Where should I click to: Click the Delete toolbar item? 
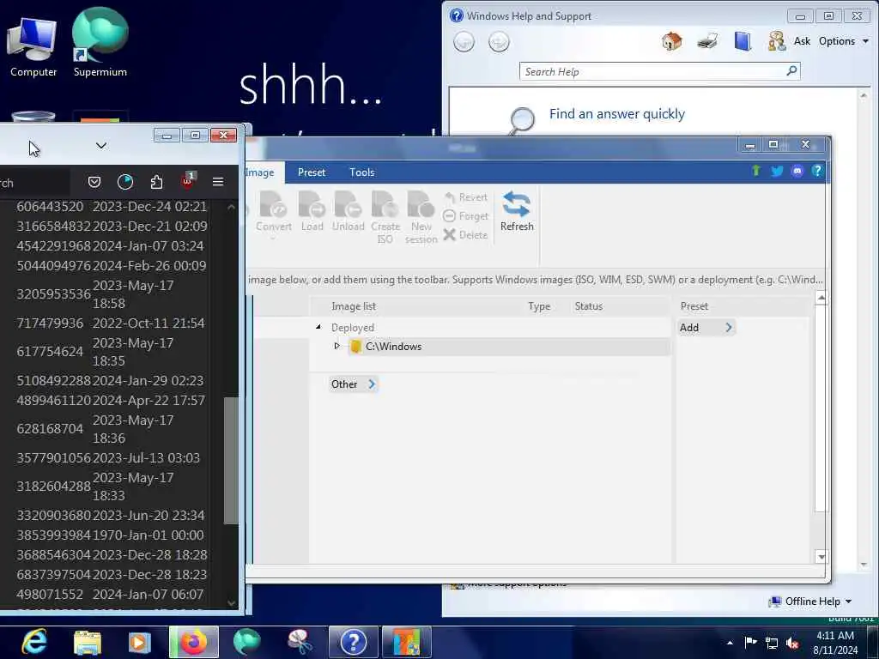click(465, 235)
